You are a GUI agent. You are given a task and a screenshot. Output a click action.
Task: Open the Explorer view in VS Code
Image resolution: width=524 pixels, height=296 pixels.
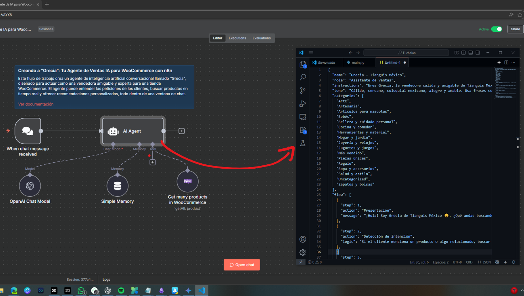pyautogui.click(x=303, y=64)
